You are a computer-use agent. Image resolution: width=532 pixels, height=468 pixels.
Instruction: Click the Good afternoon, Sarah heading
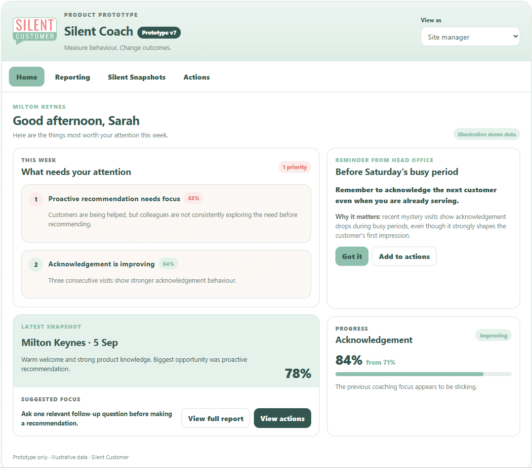pos(76,121)
